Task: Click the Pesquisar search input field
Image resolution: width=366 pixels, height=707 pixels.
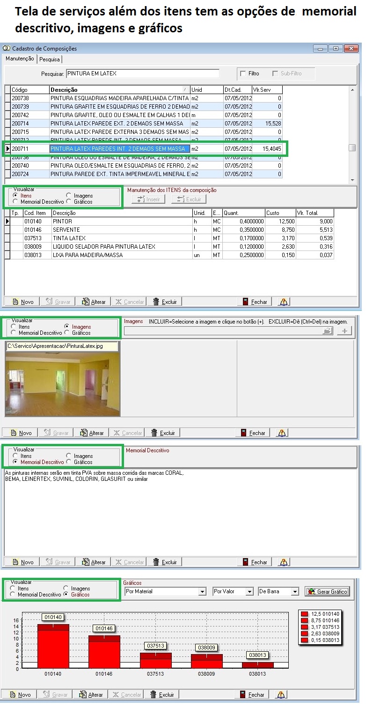Action: point(142,74)
